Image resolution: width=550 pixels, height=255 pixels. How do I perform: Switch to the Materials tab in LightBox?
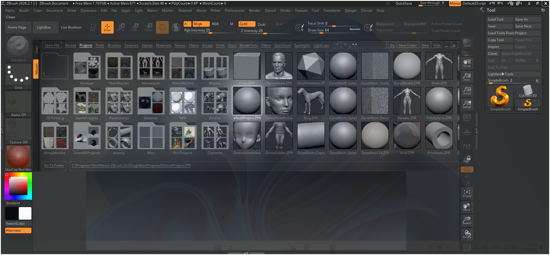[164, 45]
